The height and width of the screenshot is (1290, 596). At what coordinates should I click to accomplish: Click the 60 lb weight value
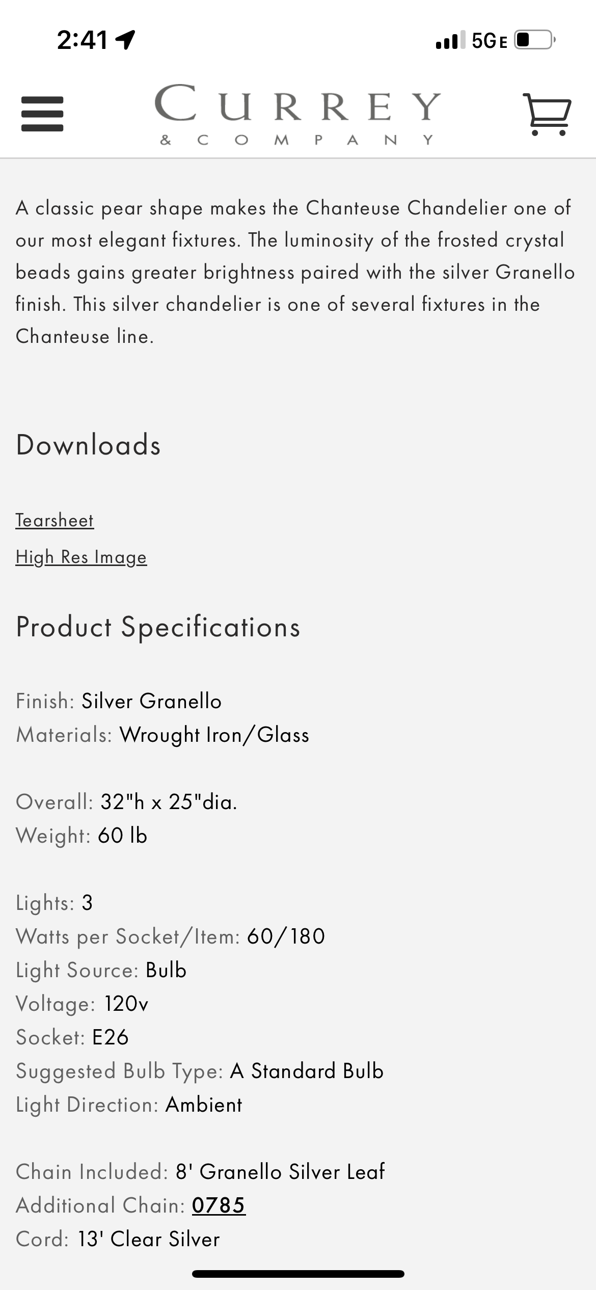(122, 836)
